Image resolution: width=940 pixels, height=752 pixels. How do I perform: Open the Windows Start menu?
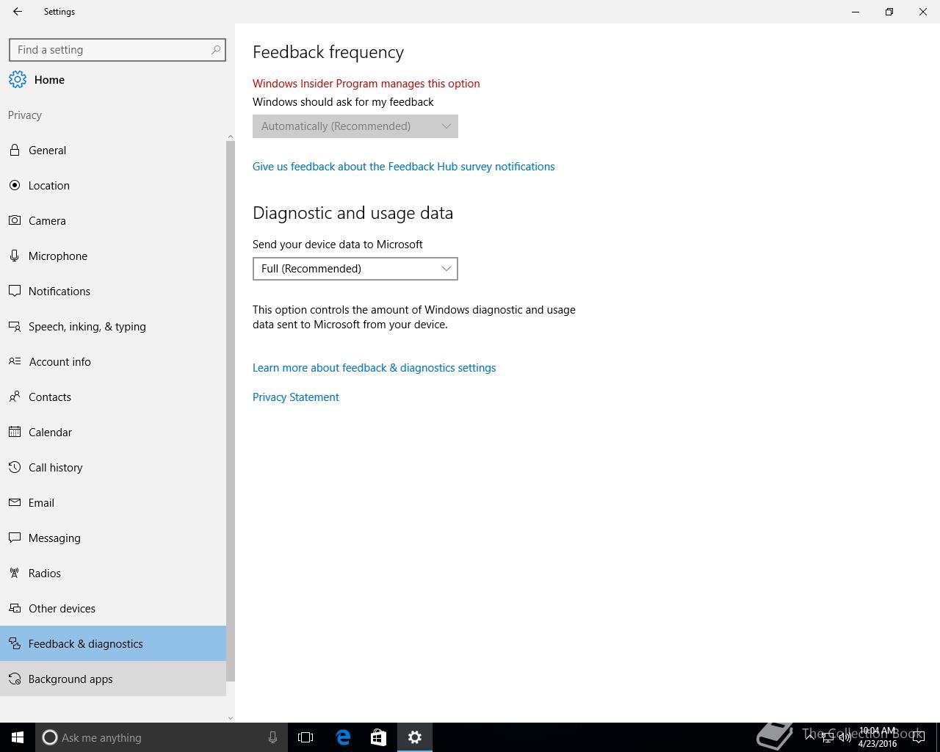[18, 737]
